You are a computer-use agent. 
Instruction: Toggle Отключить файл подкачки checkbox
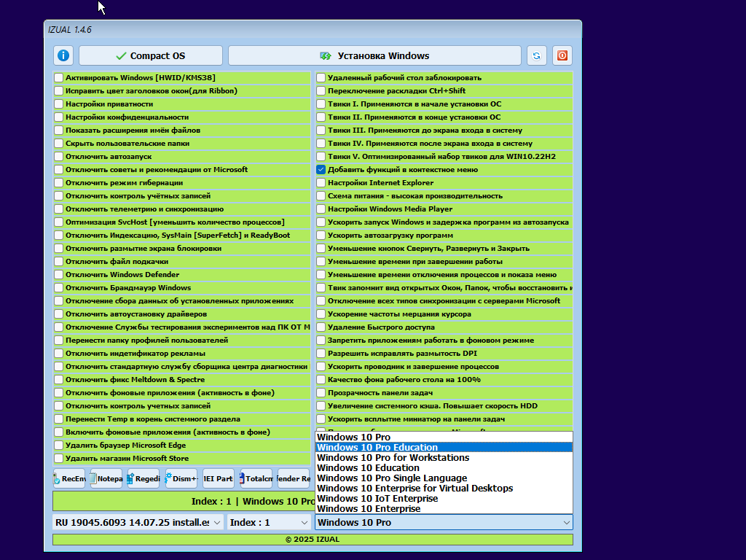tap(58, 262)
